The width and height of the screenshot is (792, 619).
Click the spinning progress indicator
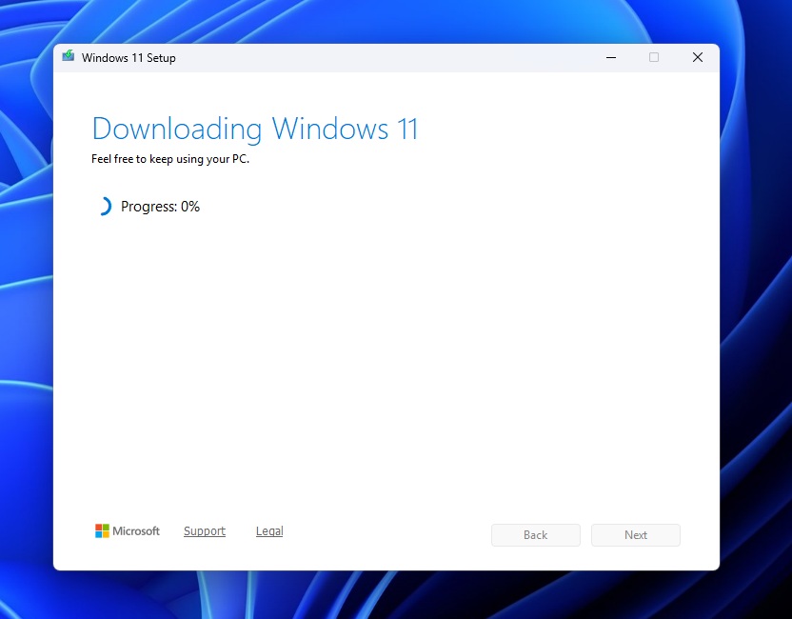tap(104, 206)
